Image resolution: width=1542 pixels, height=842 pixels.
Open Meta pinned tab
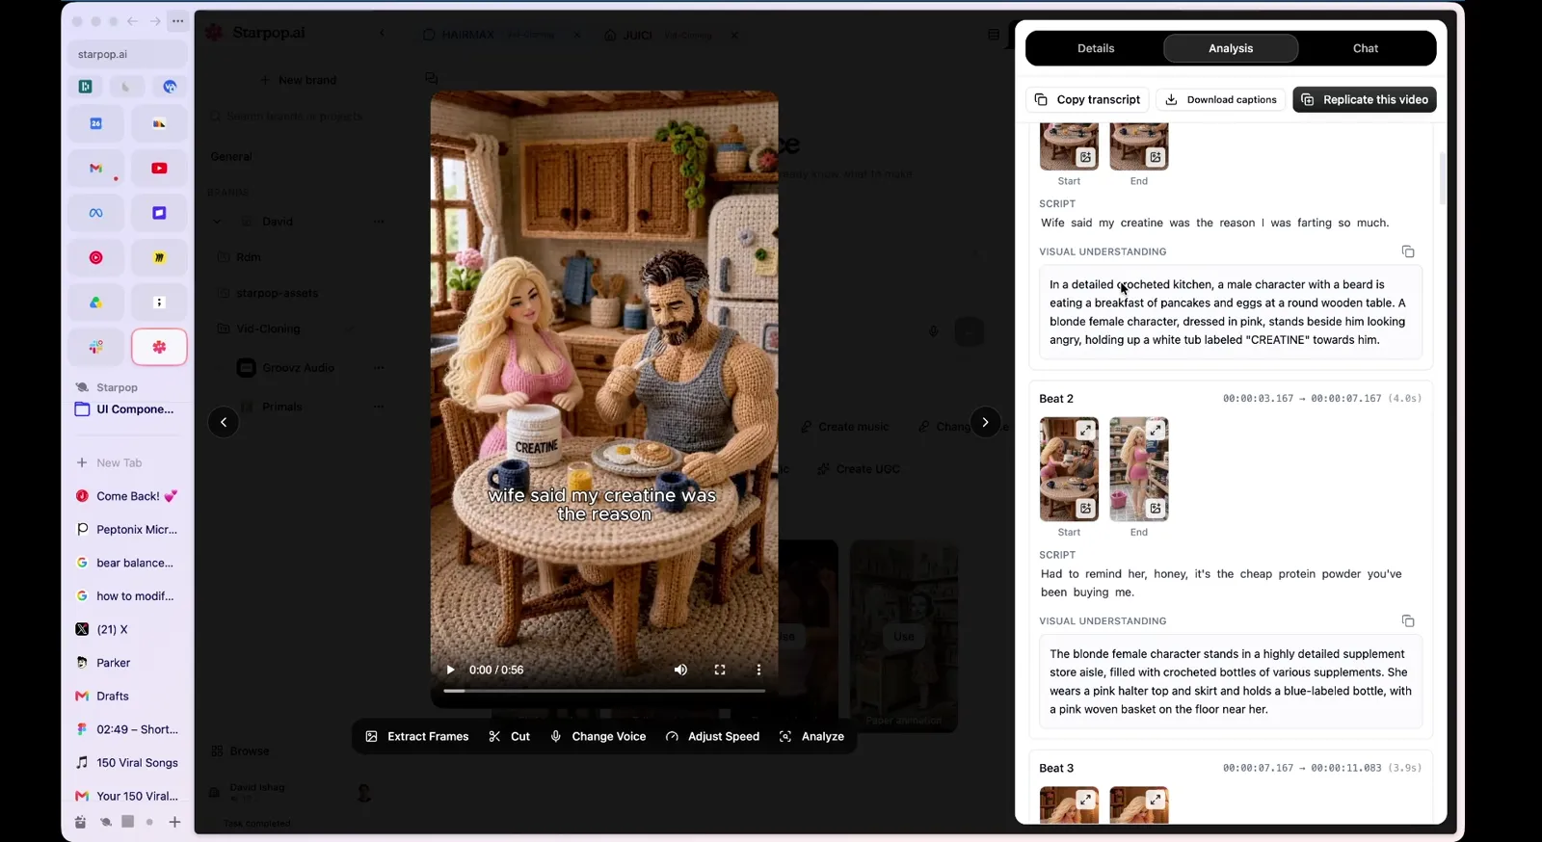pos(95,213)
